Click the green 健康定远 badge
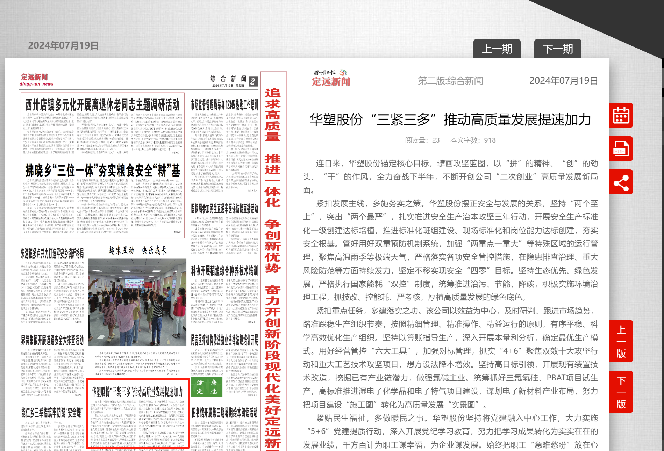Viewport: 664px width, 451px height. [x=206, y=387]
